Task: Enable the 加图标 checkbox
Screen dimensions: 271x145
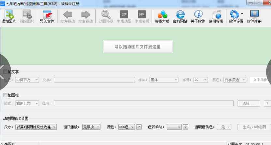Action: coord(5,95)
